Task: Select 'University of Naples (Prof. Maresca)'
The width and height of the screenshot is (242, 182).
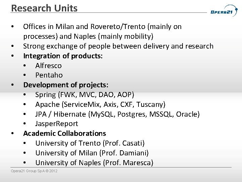Action: tap(94, 163)
